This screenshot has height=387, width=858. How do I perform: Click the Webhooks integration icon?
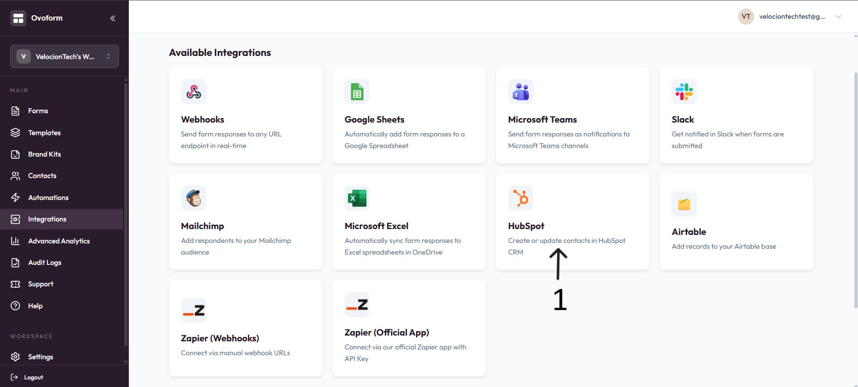tap(194, 92)
